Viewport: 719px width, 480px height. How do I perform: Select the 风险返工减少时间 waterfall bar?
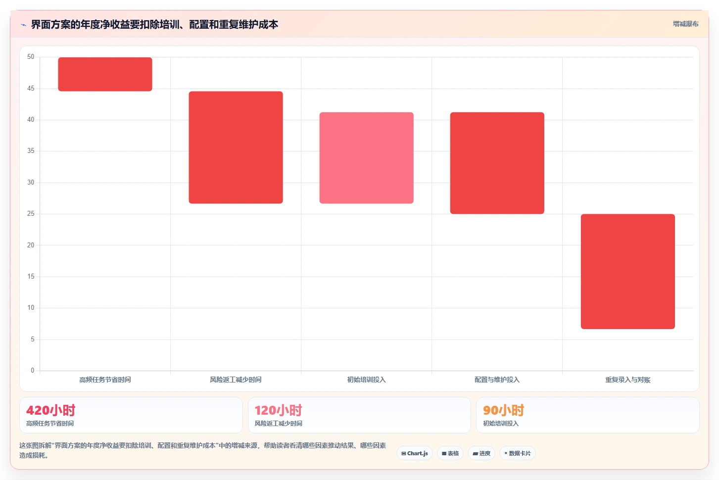point(236,147)
